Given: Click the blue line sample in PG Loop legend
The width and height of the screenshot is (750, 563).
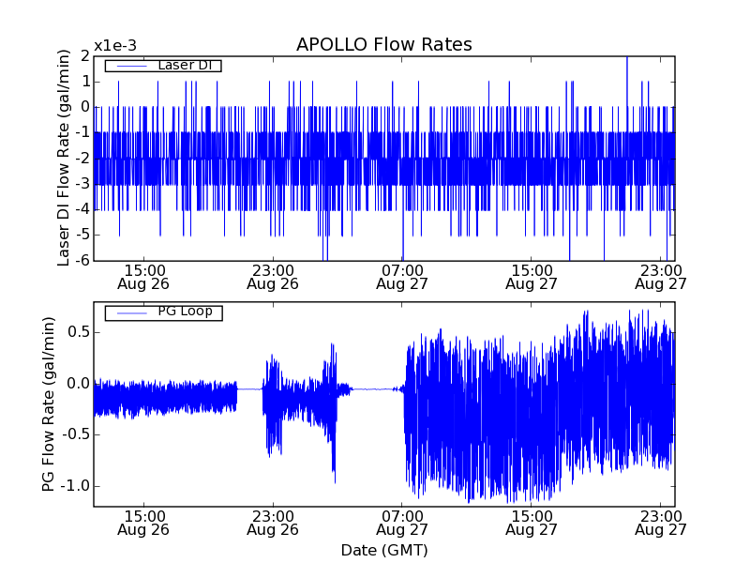Looking at the screenshot, I should pos(131,312).
